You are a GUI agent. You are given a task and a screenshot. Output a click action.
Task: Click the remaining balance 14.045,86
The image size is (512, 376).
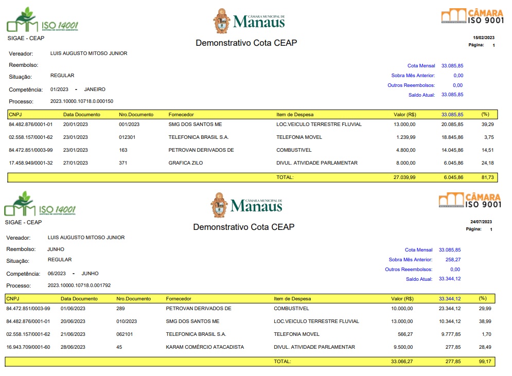[452, 150]
